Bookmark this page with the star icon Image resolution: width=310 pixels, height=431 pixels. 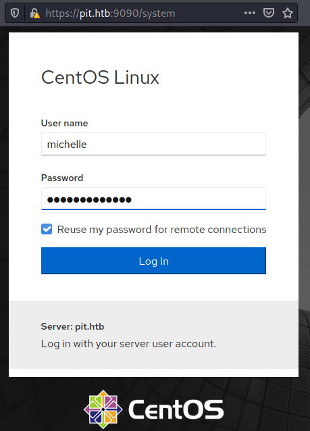tap(288, 13)
